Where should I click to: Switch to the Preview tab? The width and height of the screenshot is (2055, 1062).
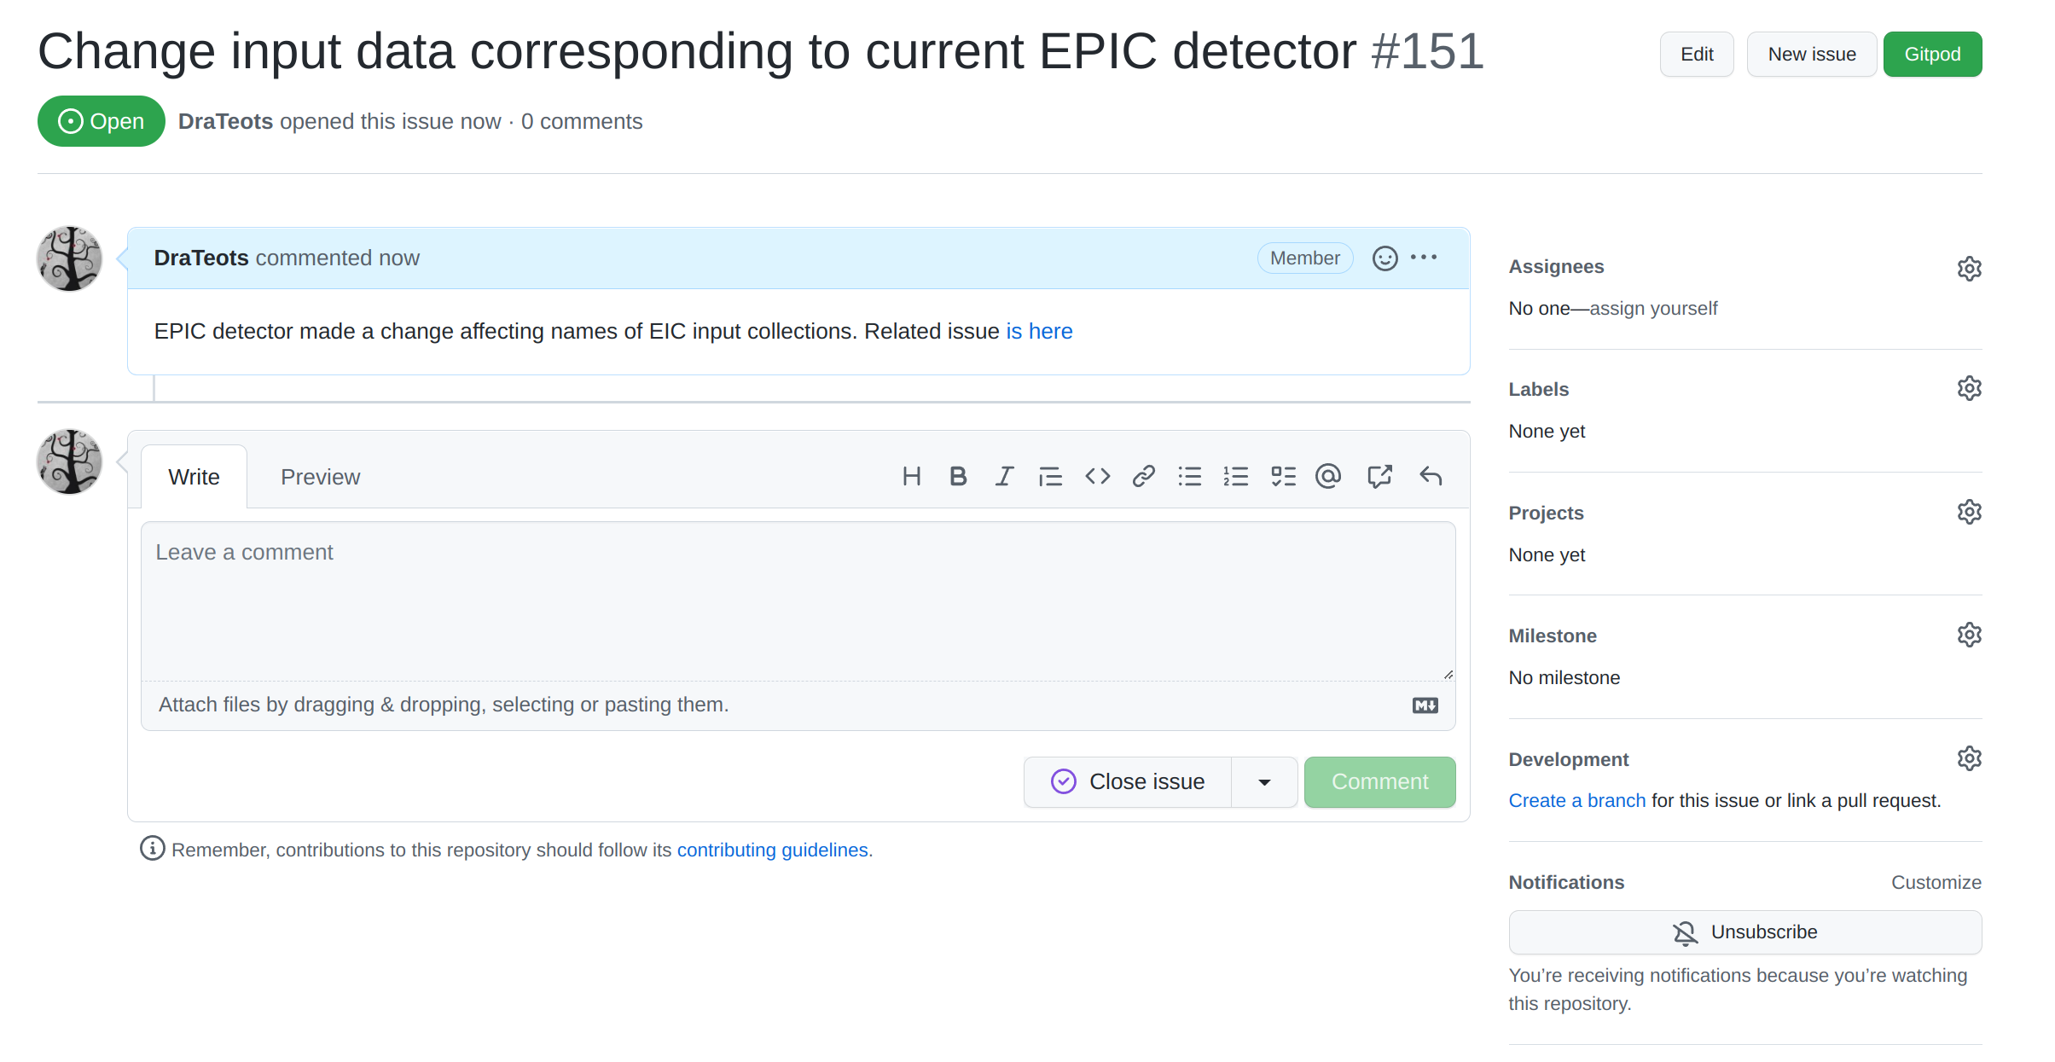[320, 477]
